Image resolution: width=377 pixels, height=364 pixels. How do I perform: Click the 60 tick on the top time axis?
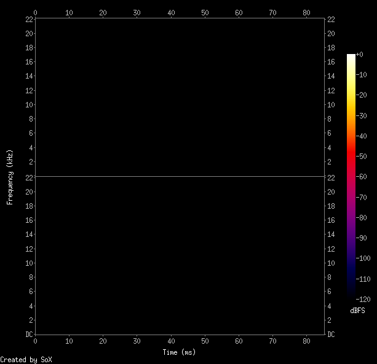point(239,12)
